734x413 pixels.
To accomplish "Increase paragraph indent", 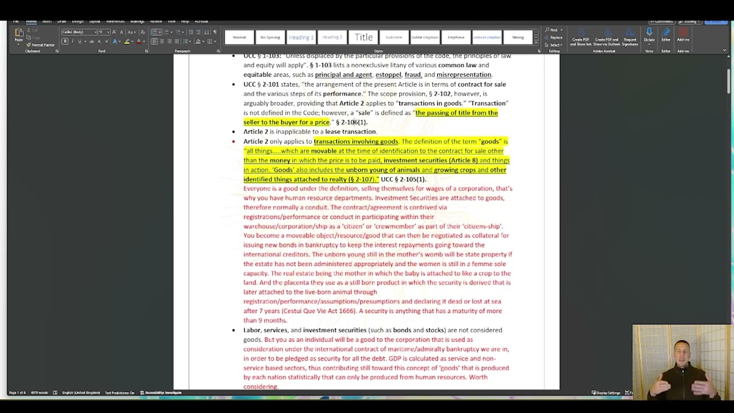I will [198, 32].
